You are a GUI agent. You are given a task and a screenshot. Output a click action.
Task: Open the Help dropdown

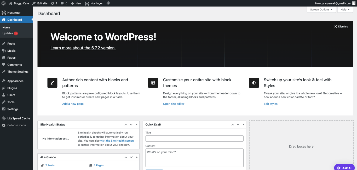point(345,9)
